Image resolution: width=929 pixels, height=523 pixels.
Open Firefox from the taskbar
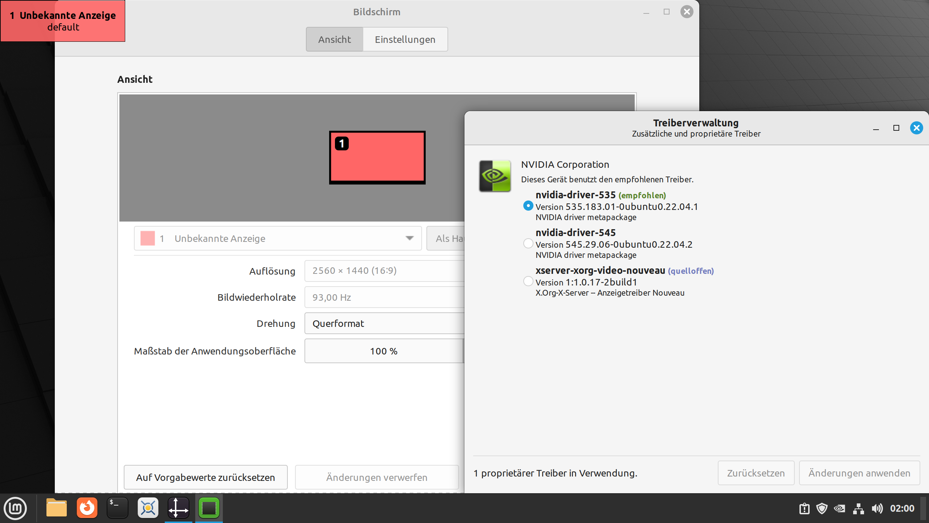point(87,508)
